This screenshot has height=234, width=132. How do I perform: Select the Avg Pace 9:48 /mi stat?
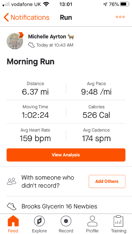(96, 88)
